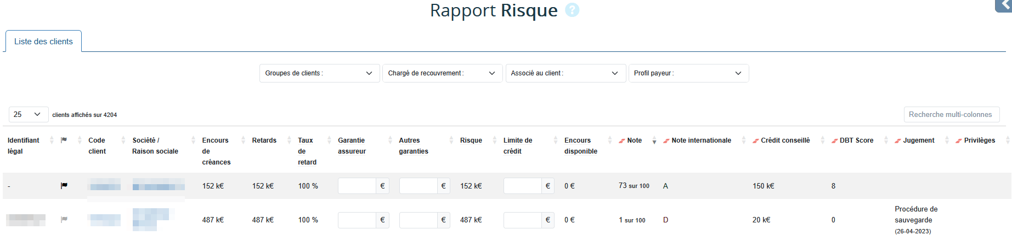This screenshot has height=241, width=1012.
Task: Sort by the Code client column
Action: [97, 145]
